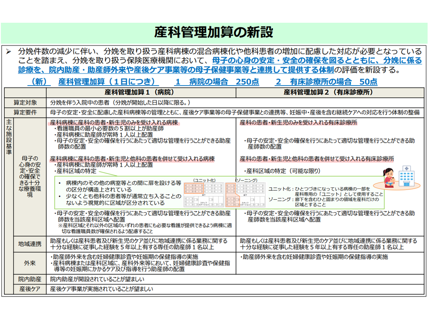
Task: Select the 院内助産 row label
Action: (x=30, y=279)
